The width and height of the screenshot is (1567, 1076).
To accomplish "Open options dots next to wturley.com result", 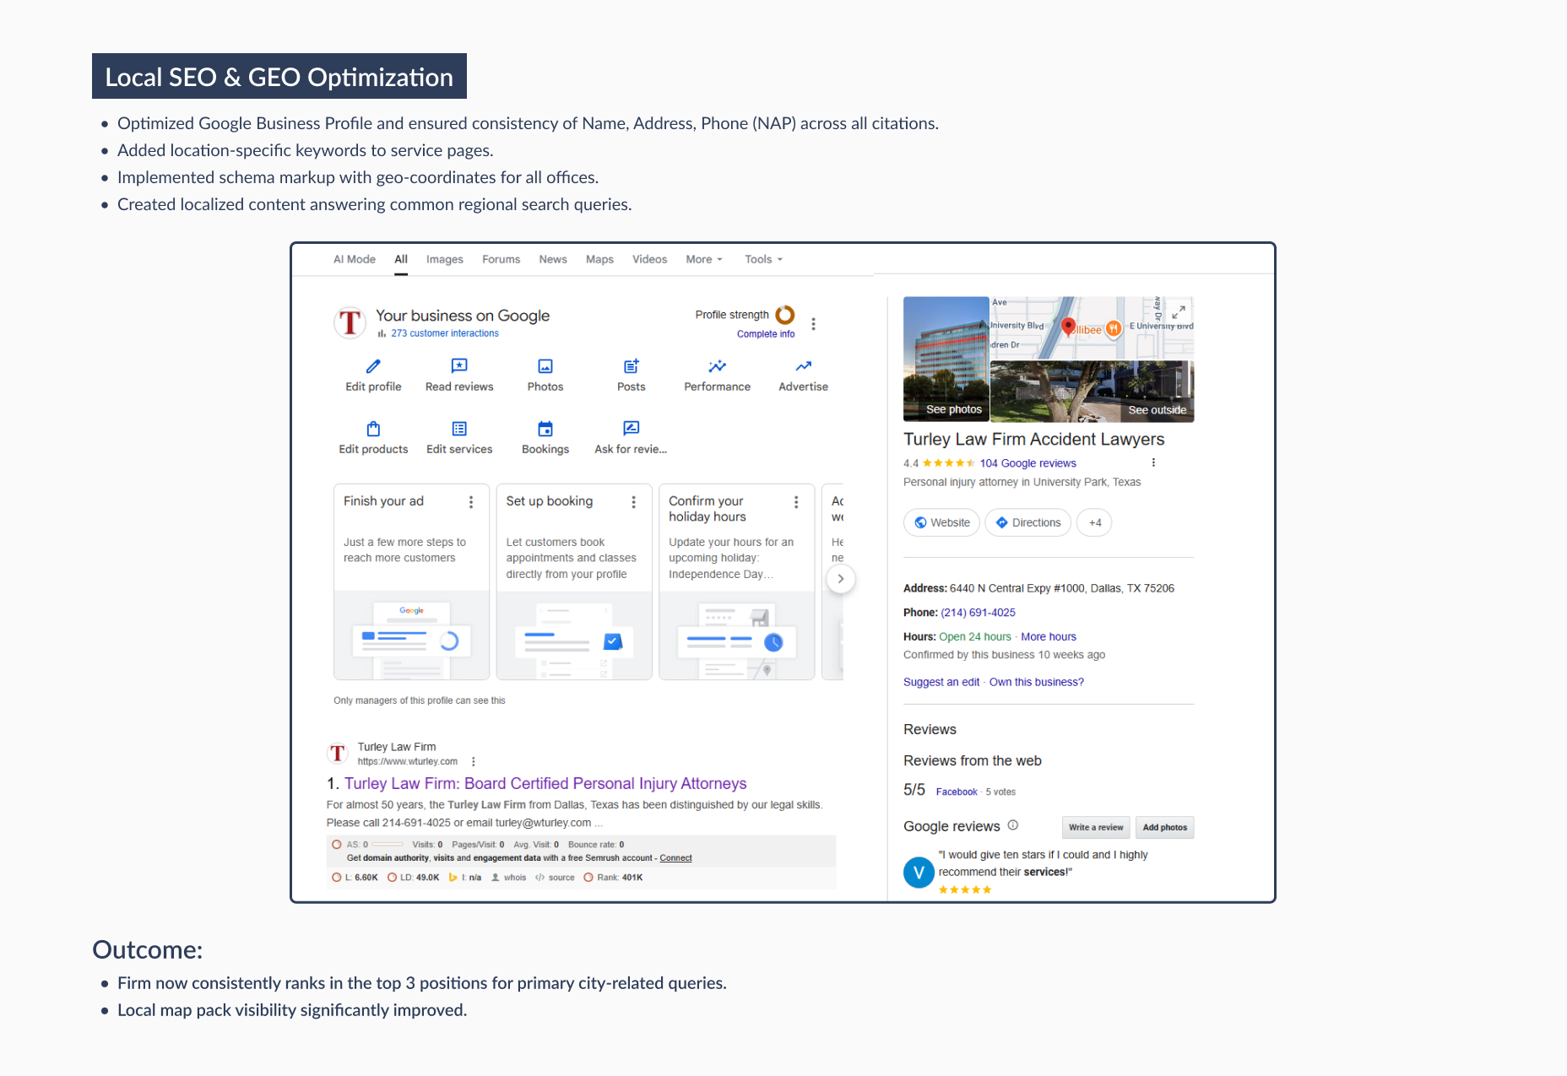I will point(474,761).
